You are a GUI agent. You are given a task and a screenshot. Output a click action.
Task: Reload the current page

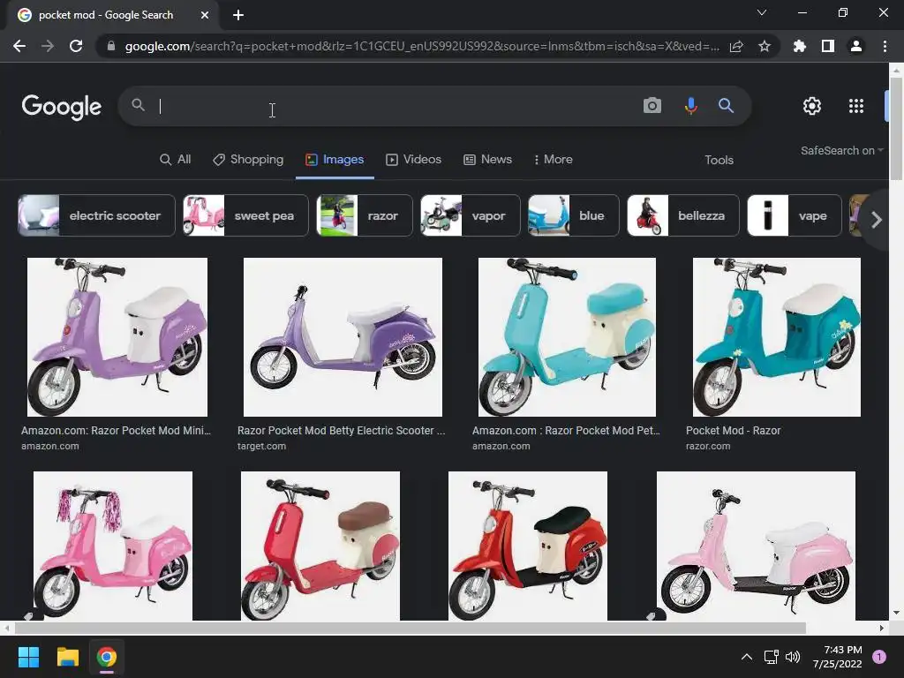tap(76, 46)
